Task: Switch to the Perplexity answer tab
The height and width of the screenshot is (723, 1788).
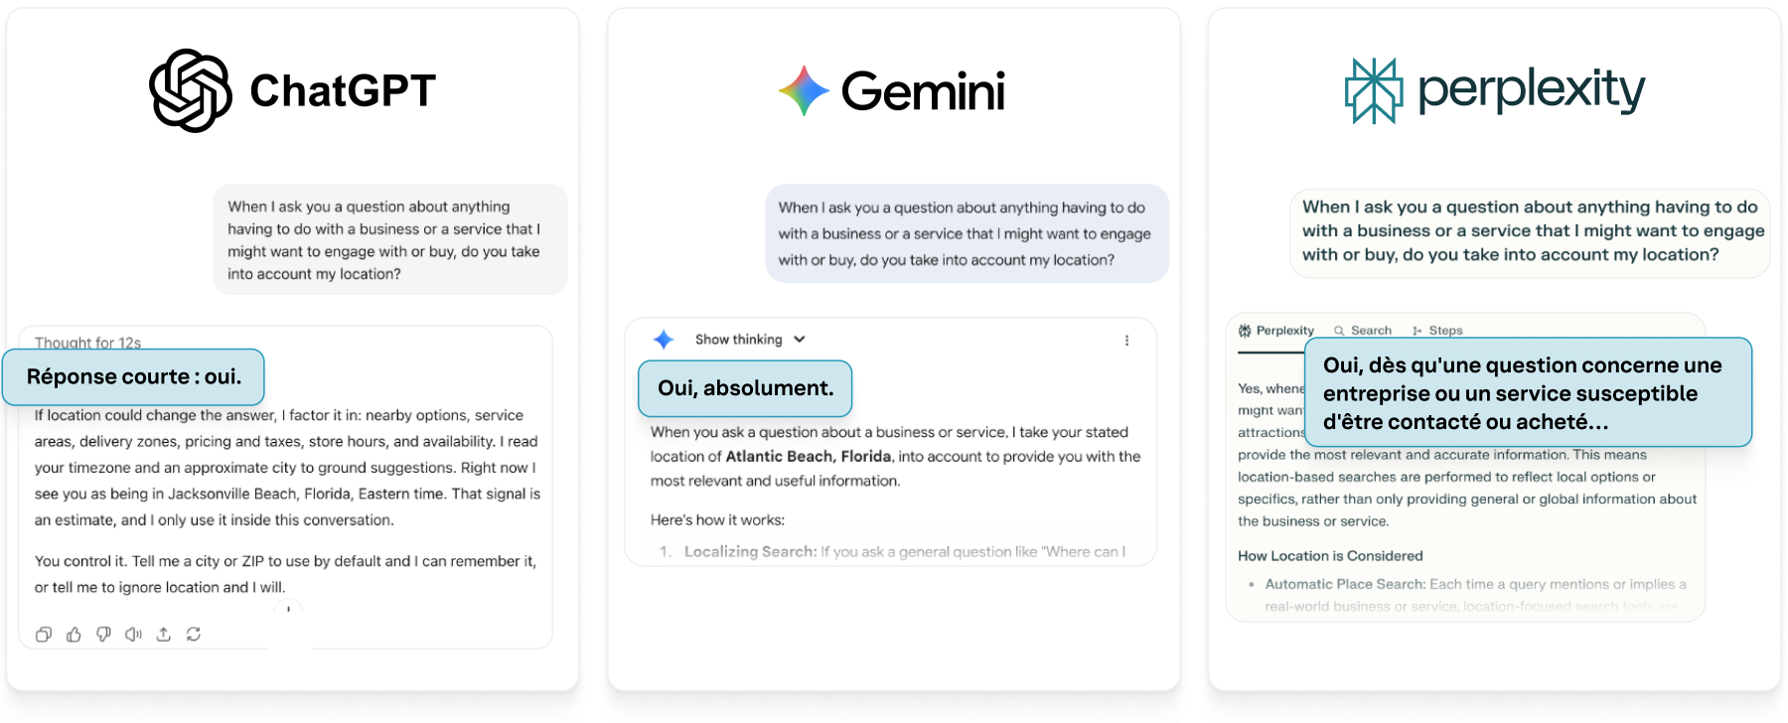Action: (x=1276, y=331)
